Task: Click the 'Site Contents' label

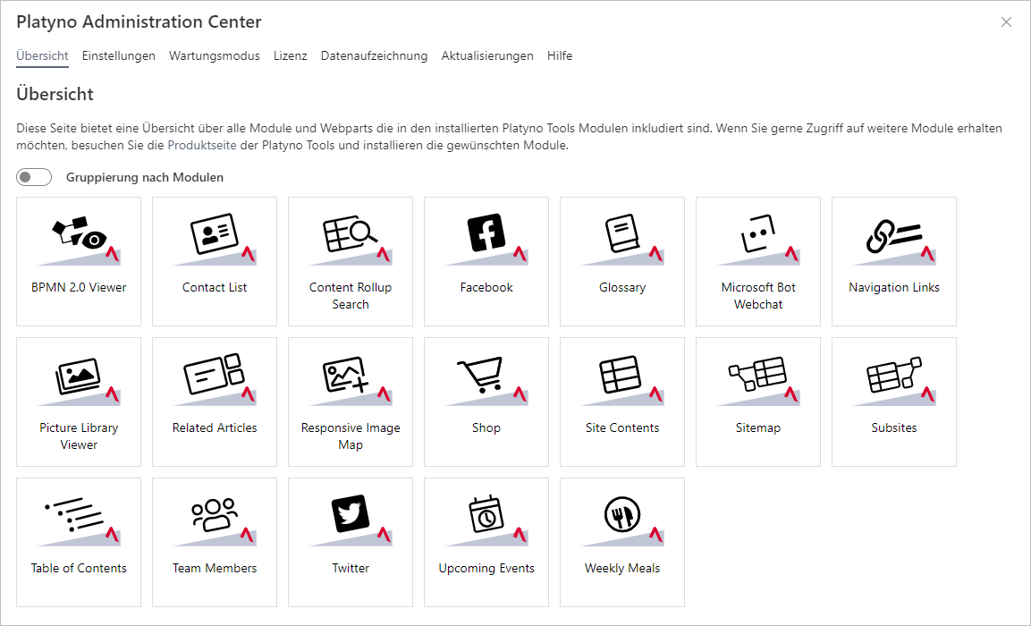Action: pyautogui.click(x=622, y=427)
